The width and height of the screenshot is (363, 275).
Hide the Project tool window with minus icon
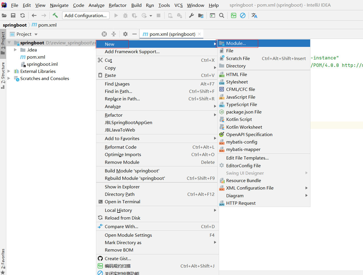135,34
